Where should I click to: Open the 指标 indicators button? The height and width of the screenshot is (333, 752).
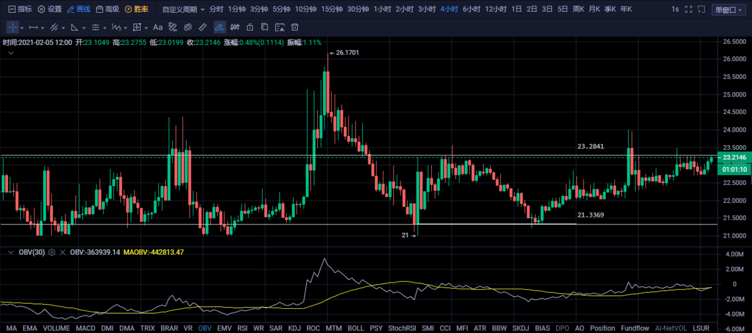point(19,9)
